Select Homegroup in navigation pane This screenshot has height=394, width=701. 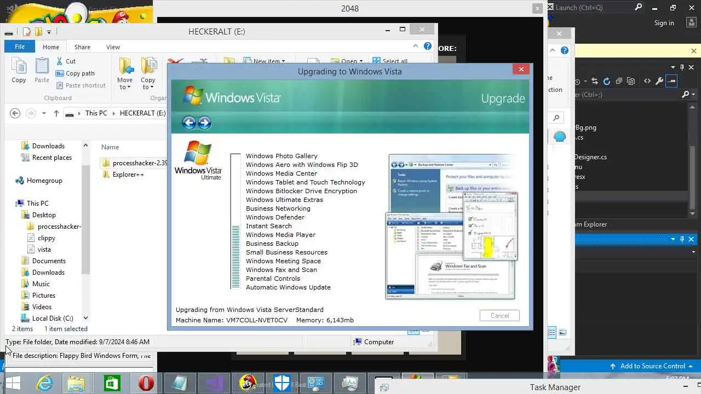[x=39, y=181]
